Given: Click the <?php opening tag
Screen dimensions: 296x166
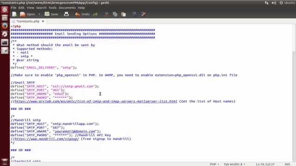Looking at the screenshot, I should click(16, 26).
